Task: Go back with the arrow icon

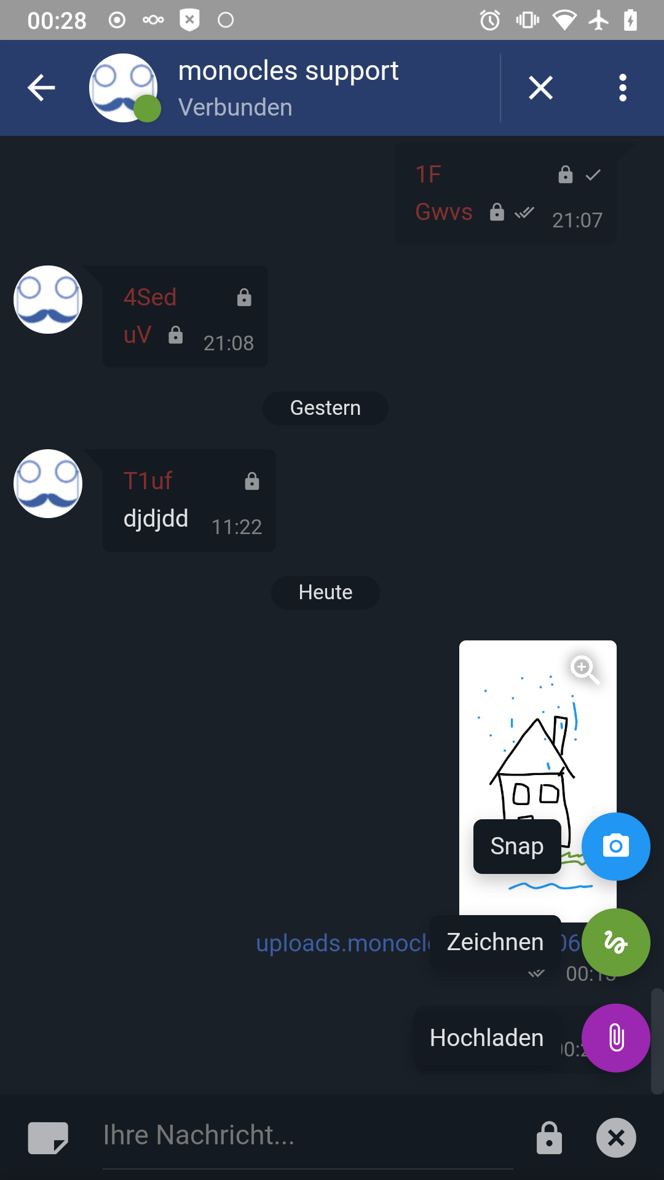Action: tap(42, 87)
